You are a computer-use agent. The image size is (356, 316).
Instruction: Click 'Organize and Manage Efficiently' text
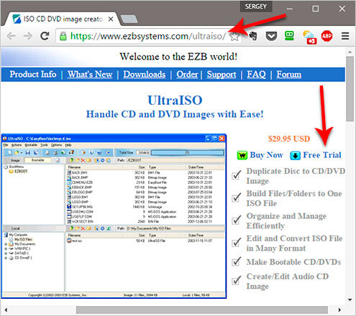point(286,220)
